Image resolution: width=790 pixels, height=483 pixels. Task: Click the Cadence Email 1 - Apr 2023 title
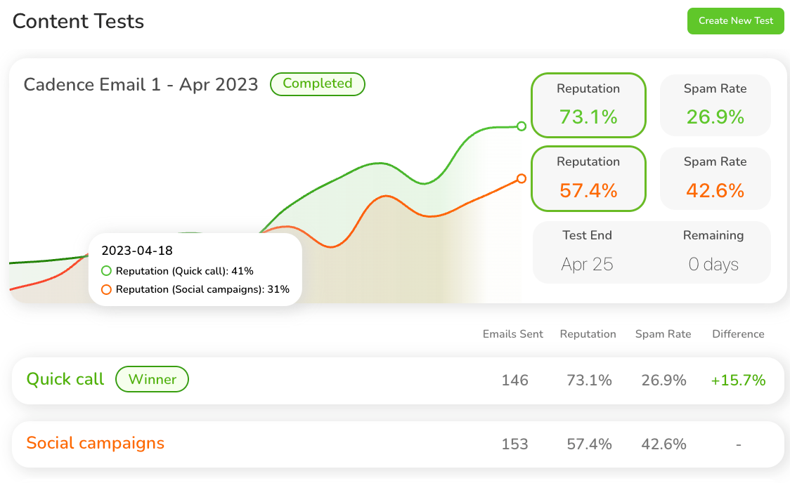(x=141, y=85)
